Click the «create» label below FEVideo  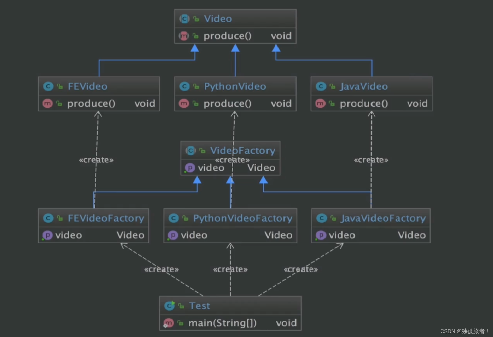96,160
